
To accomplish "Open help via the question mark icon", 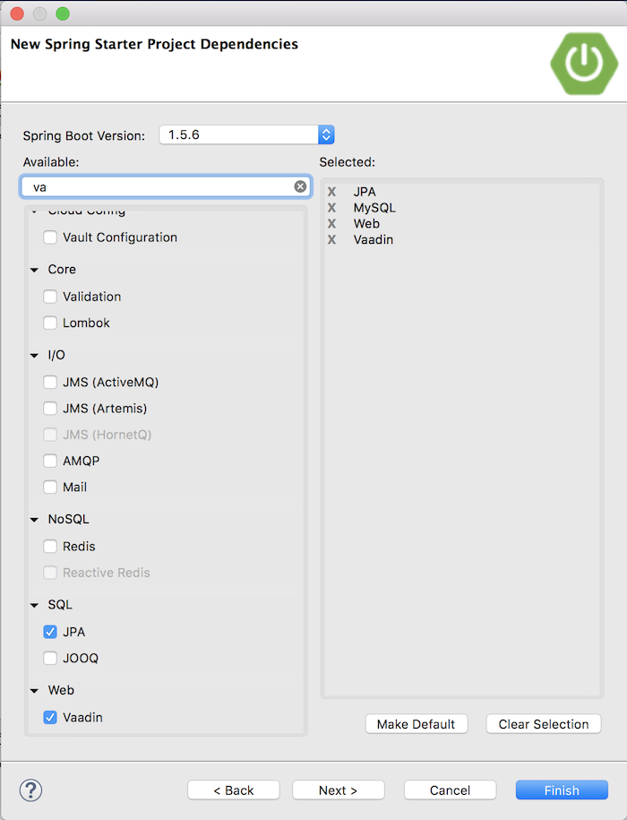I will click(x=30, y=790).
